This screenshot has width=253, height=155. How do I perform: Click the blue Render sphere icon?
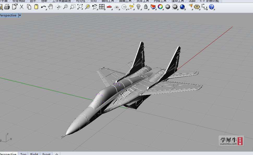tap(182, 7)
